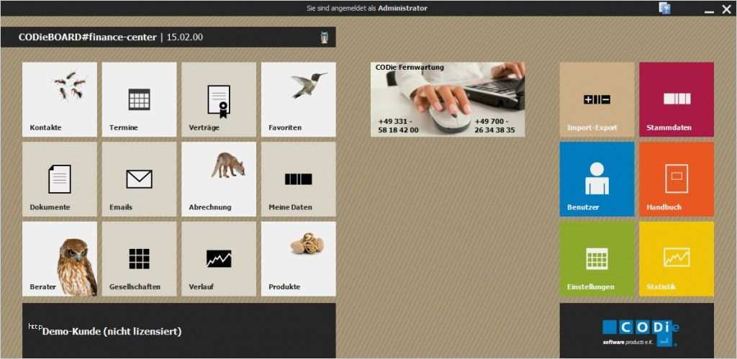Click phone number +49 331 - 58 18 42 00
Image resolution: width=737 pixels, height=359 pixels.
398,125
